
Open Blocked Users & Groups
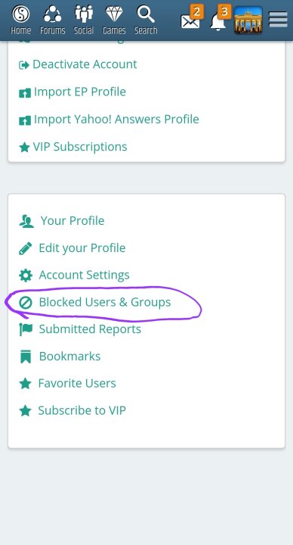click(x=94, y=302)
